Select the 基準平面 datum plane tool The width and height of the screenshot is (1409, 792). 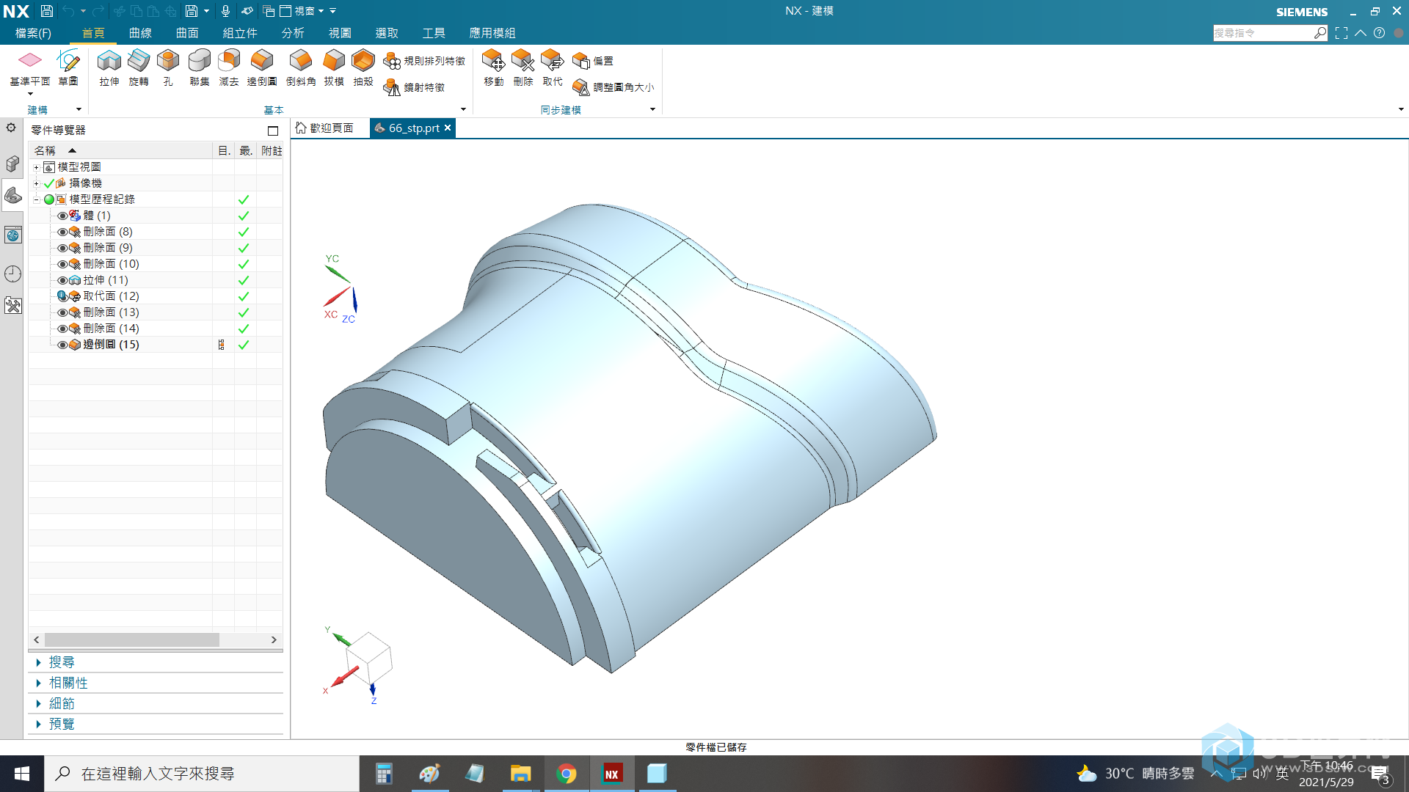pos(29,67)
